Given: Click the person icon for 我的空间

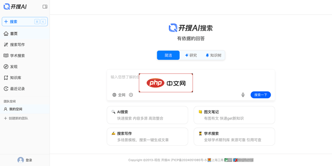Looking at the screenshot, I should (6, 109).
